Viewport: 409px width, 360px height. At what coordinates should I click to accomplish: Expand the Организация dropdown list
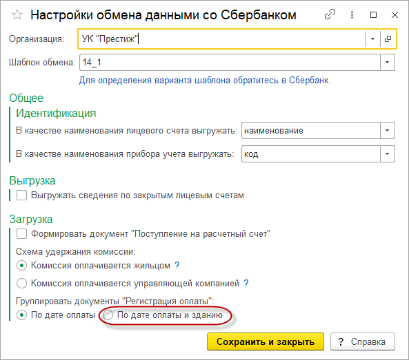pos(372,39)
